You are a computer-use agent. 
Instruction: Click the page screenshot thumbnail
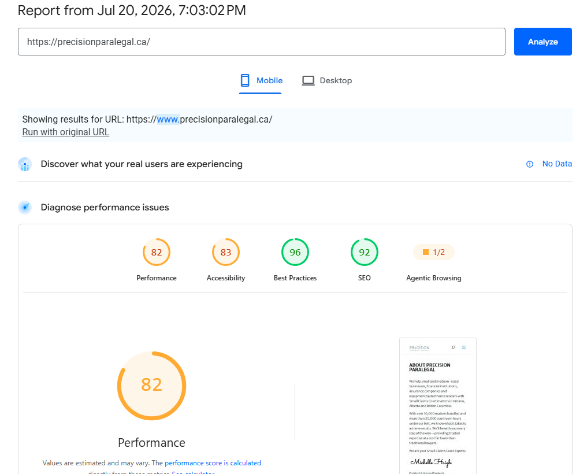[438, 406]
